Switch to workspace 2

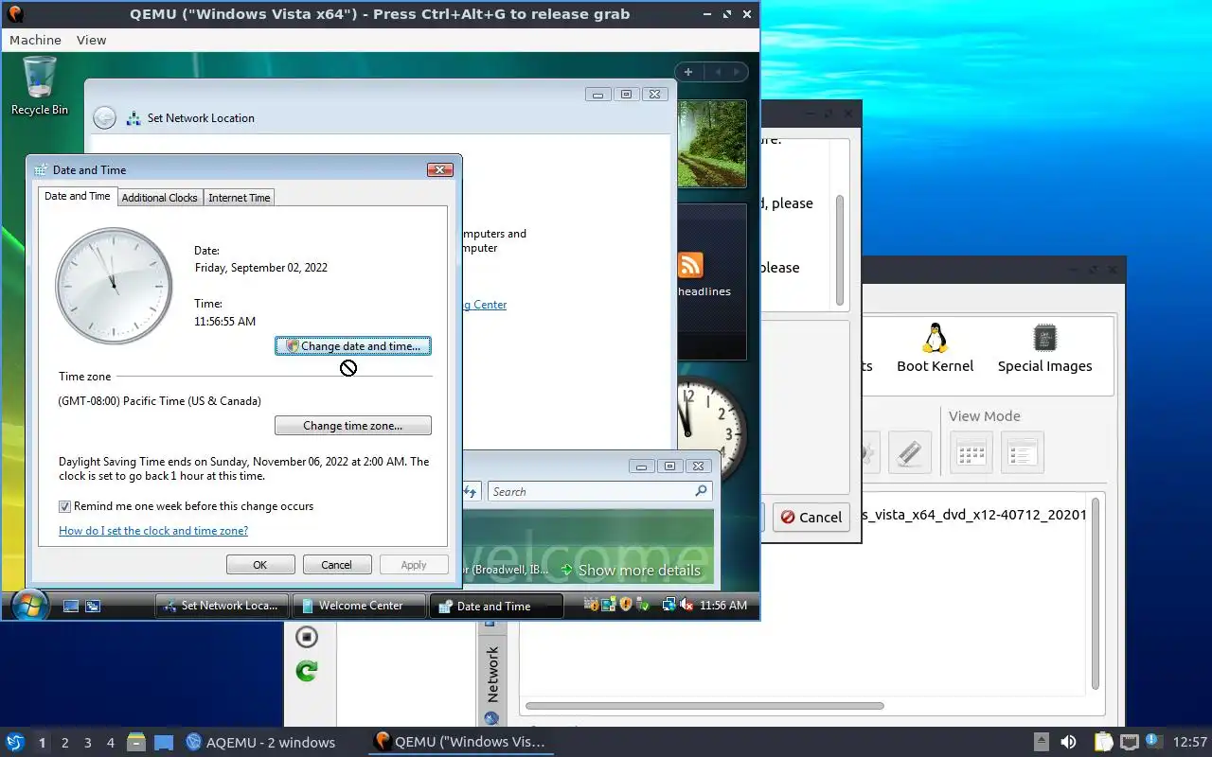(x=65, y=743)
